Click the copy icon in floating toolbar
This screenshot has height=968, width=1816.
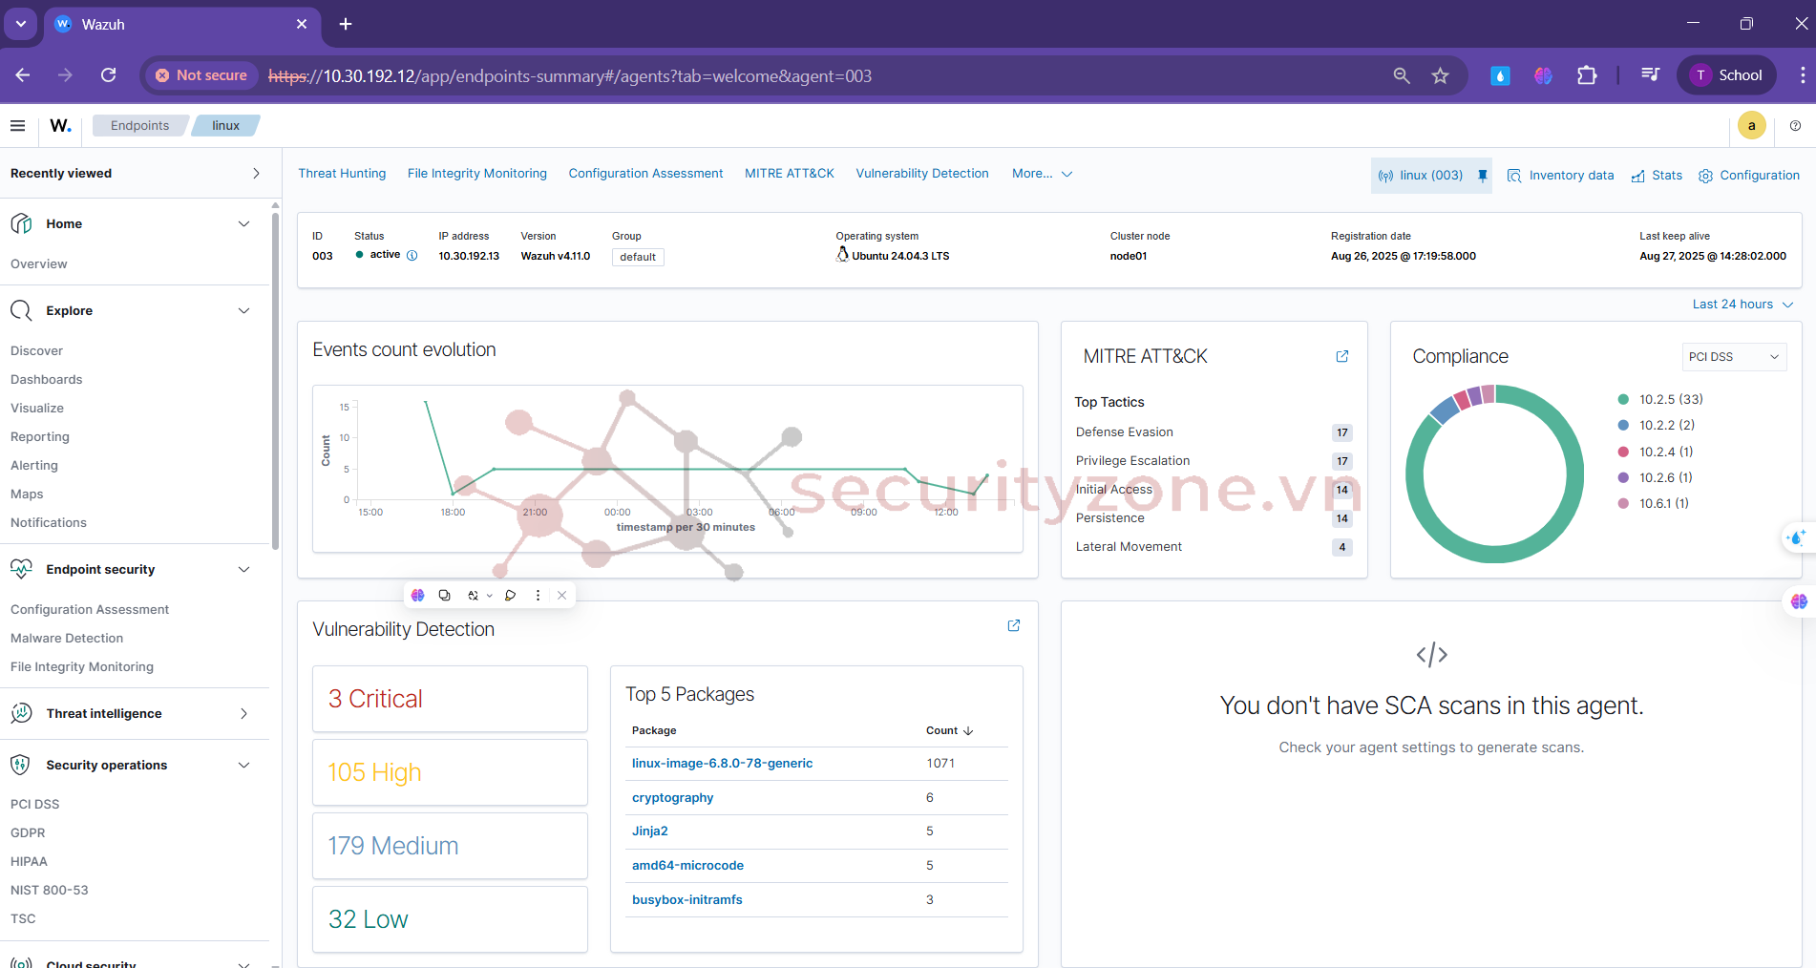pyautogui.click(x=444, y=595)
